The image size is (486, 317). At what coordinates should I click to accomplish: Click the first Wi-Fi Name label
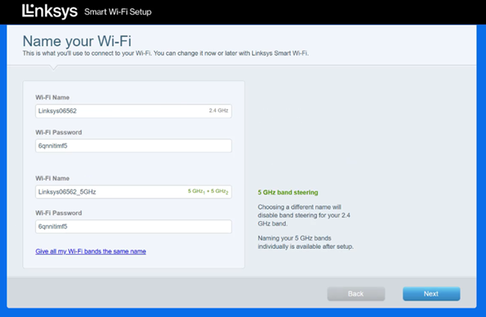pos(53,98)
